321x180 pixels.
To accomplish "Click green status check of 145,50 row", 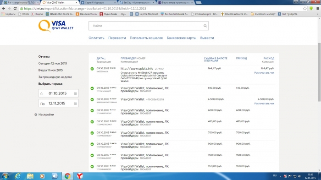I will 92,88.
